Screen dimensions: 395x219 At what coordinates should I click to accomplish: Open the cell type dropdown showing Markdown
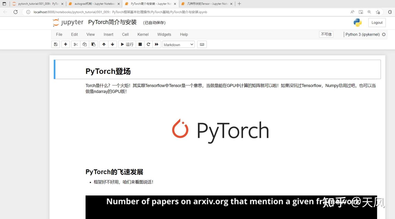(178, 44)
